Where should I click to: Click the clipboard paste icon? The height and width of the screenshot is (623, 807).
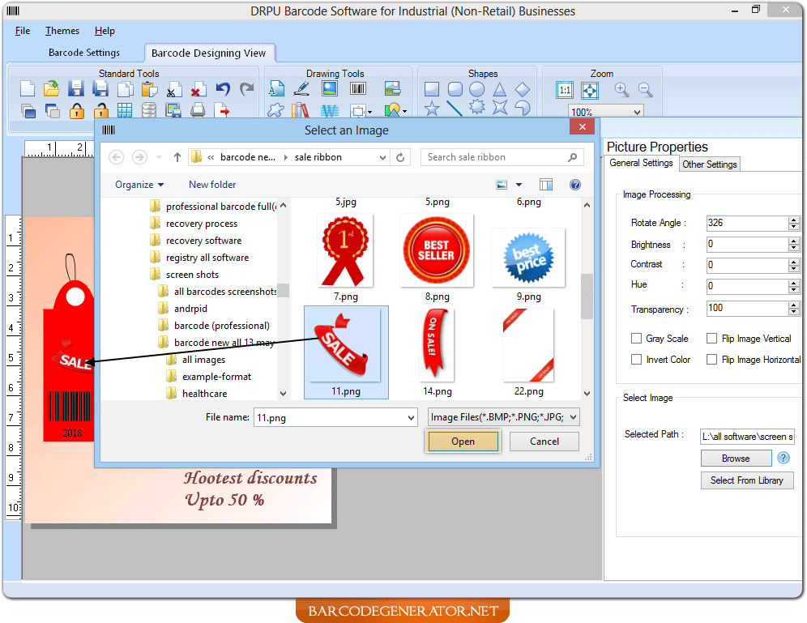(x=149, y=89)
